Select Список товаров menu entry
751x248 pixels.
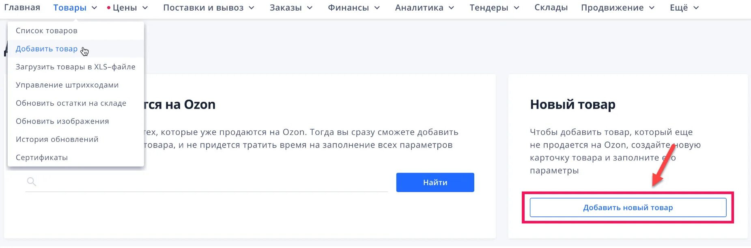(x=46, y=31)
